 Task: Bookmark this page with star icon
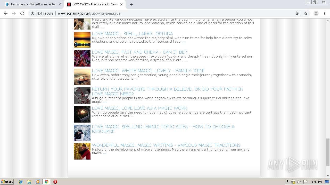coord(306,13)
